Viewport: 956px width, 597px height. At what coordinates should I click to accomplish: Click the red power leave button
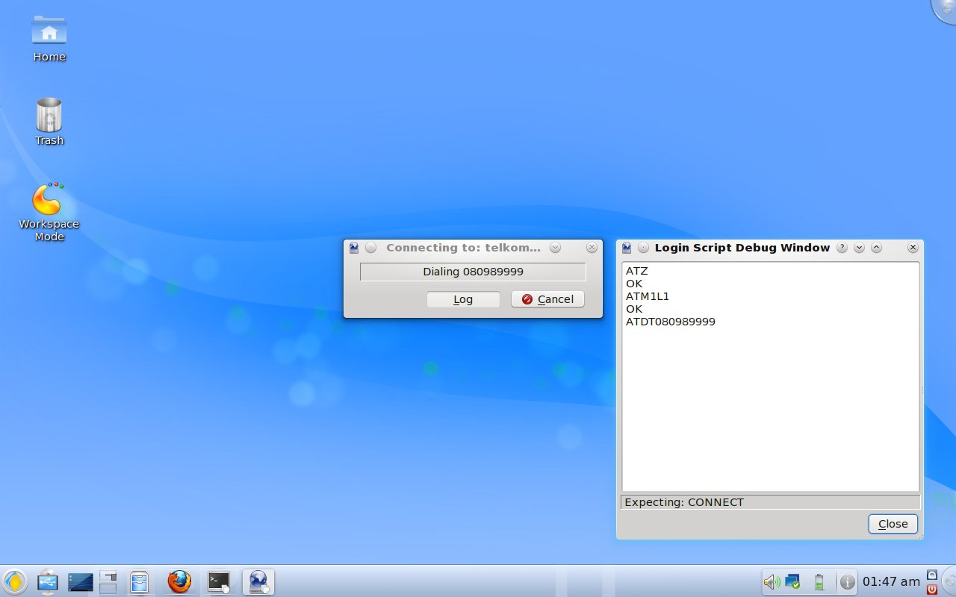tap(931, 589)
